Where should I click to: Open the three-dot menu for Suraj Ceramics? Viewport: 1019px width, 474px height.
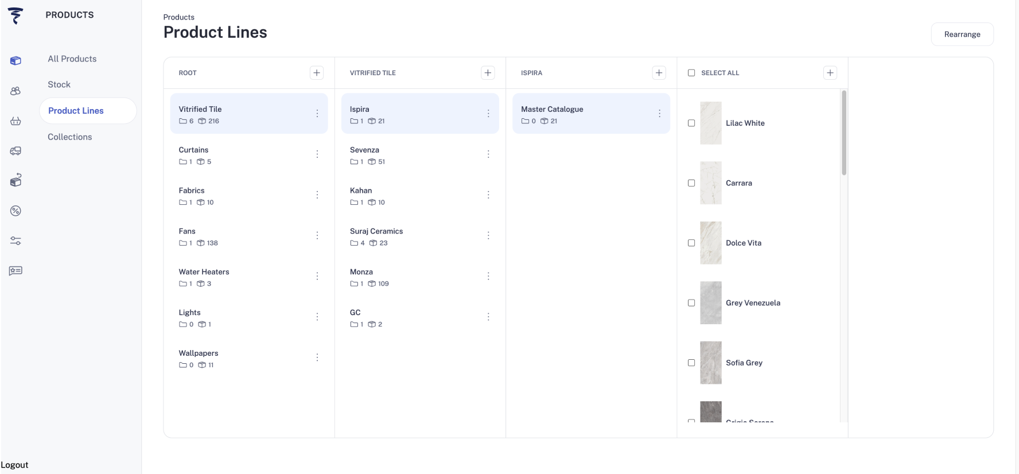point(488,236)
